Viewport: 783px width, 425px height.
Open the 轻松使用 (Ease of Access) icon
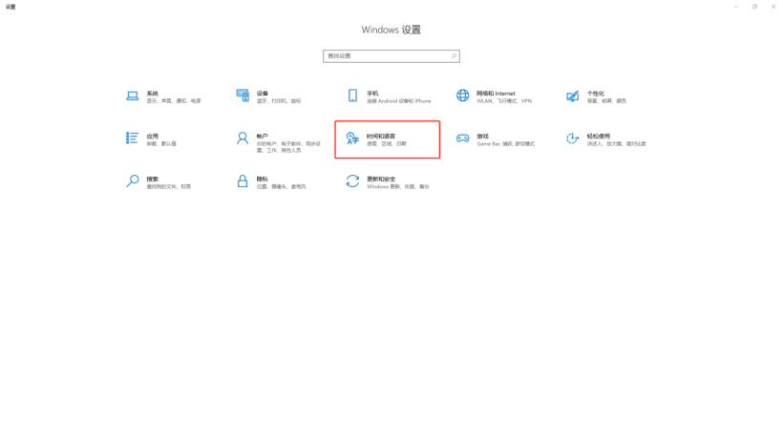click(573, 138)
